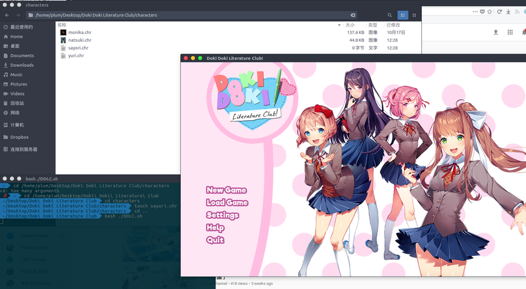
Task: Click the path bar location field
Action: (x=191, y=15)
